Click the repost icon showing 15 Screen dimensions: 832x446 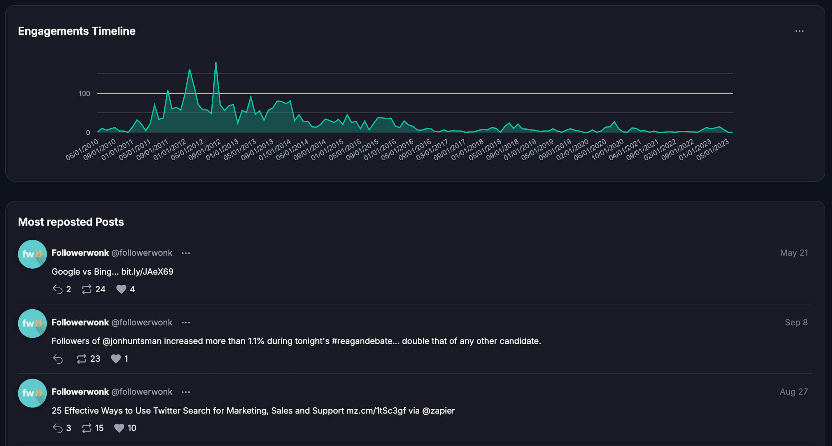point(87,428)
